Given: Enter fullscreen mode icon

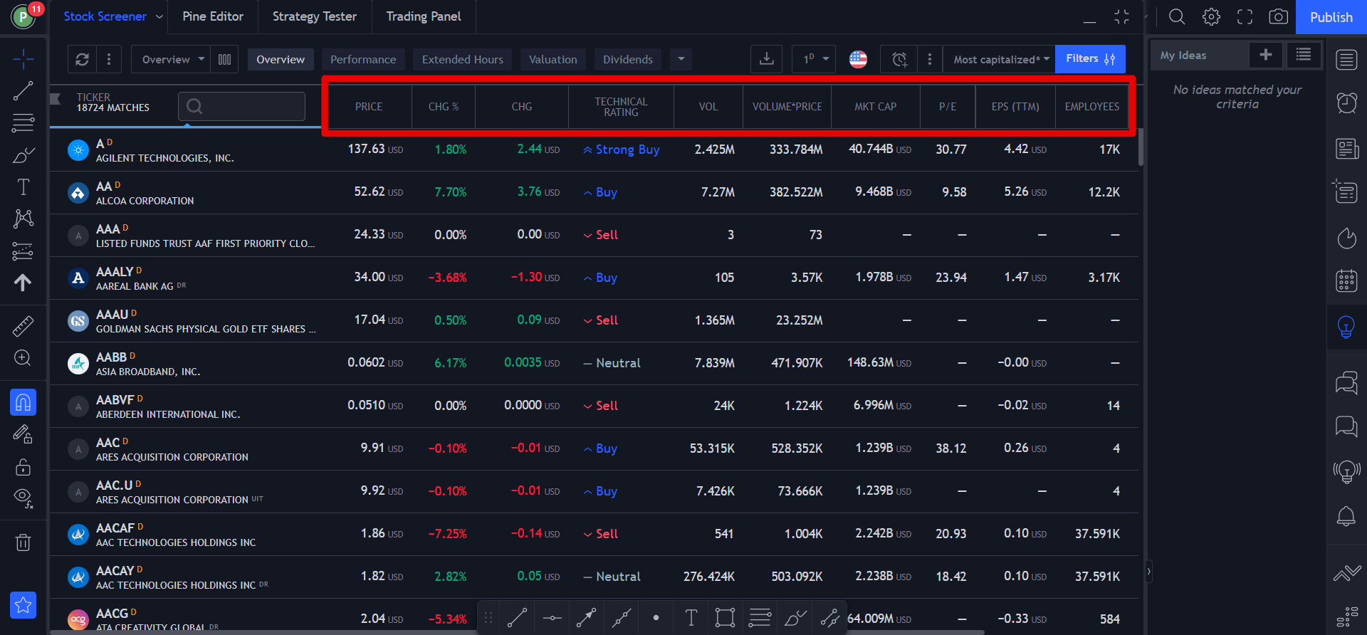Looking at the screenshot, I should [x=1245, y=16].
